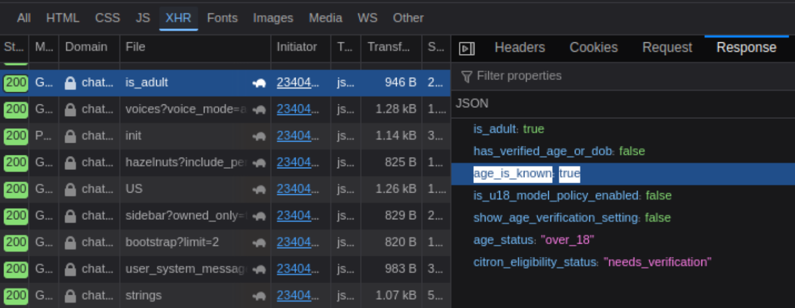Sort by the File column header
Image resolution: width=795 pixels, height=308 pixels.
(x=195, y=47)
